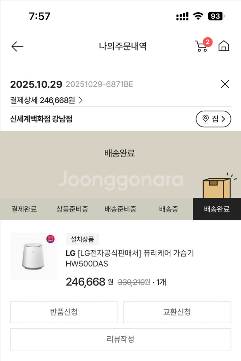Request a return via 반품신청

click(x=64, y=312)
